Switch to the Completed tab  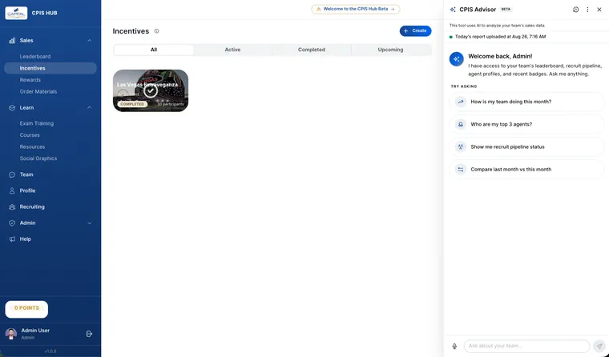click(x=312, y=50)
